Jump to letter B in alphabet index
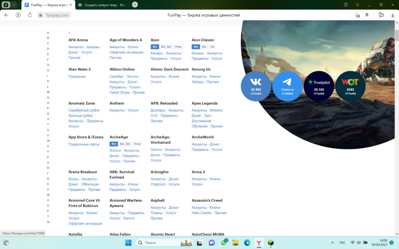 click(48, 38)
